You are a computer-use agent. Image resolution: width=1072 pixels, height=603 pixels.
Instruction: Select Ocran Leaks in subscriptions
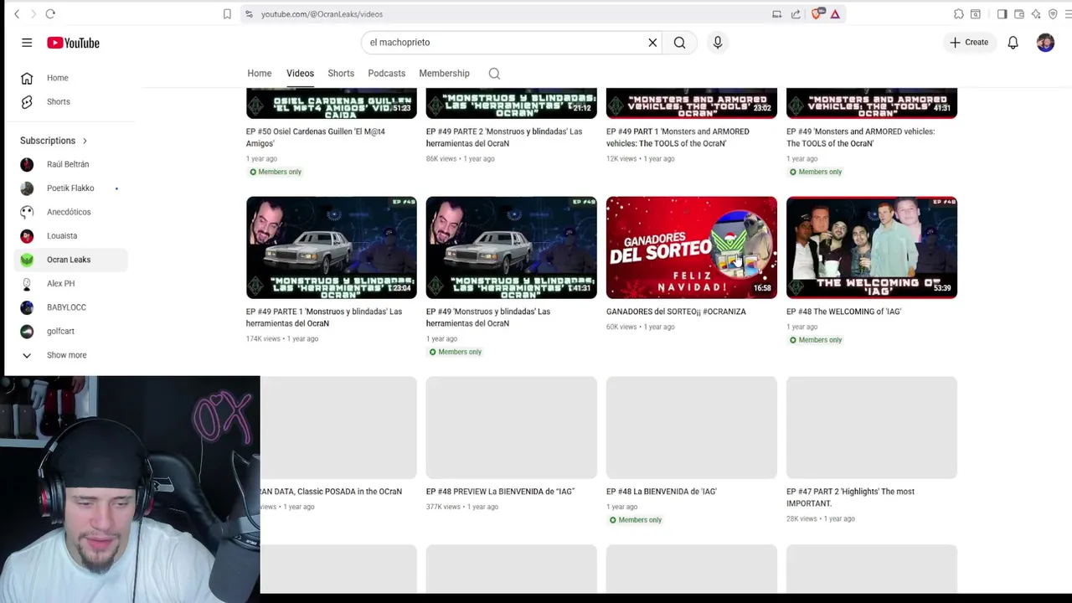click(71, 260)
